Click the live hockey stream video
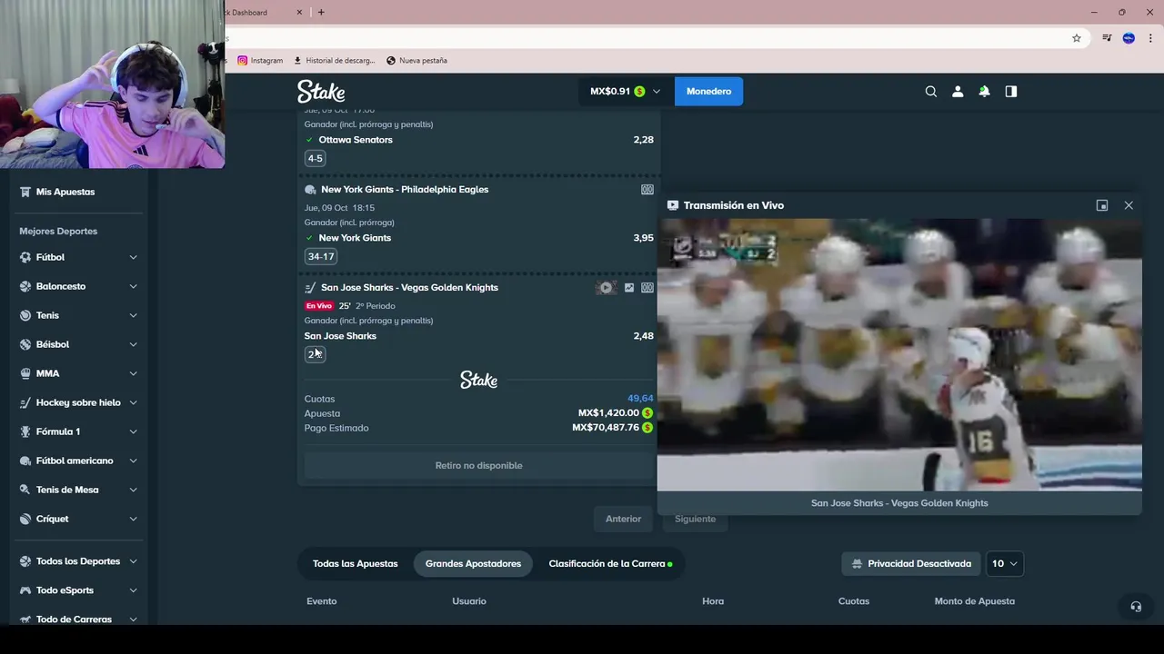The height and width of the screenshot is (654, 1164). [899, 354]
